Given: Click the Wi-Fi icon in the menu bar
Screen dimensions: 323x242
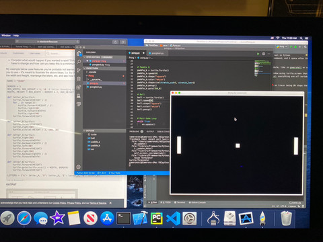Looking at the screenshot, I should [x=278, y=38].
